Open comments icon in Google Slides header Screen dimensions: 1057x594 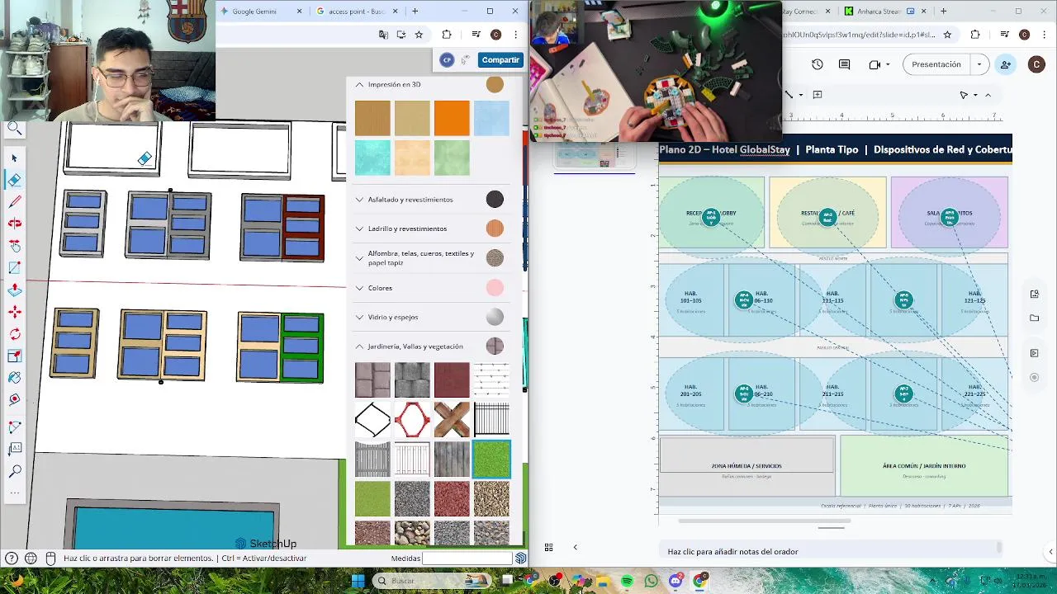(x=844, y=64)
